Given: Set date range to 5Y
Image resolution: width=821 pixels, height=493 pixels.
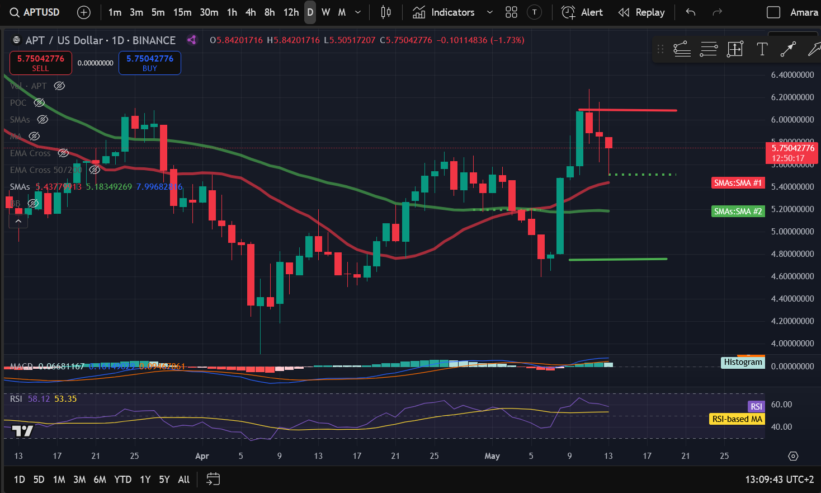Looking at the screenshot, I should click(x=164, y=480).
